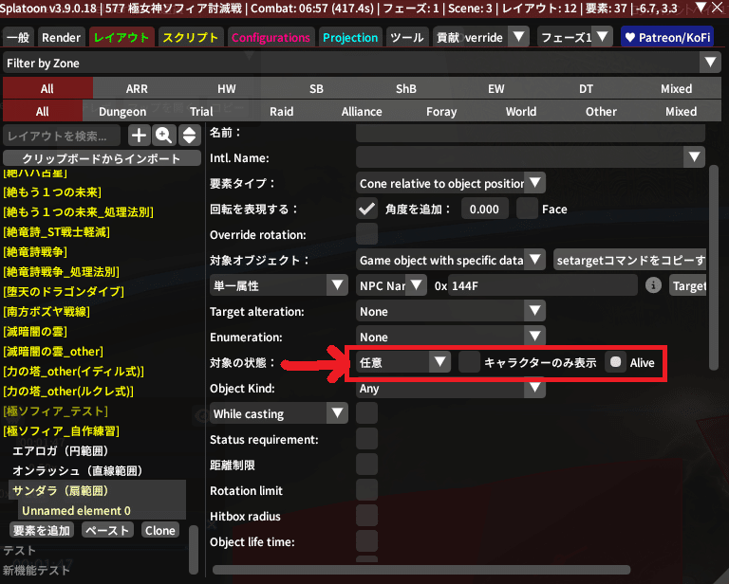Toggle the Alive checkbox
729x584 pixels.
coord(616,362)
